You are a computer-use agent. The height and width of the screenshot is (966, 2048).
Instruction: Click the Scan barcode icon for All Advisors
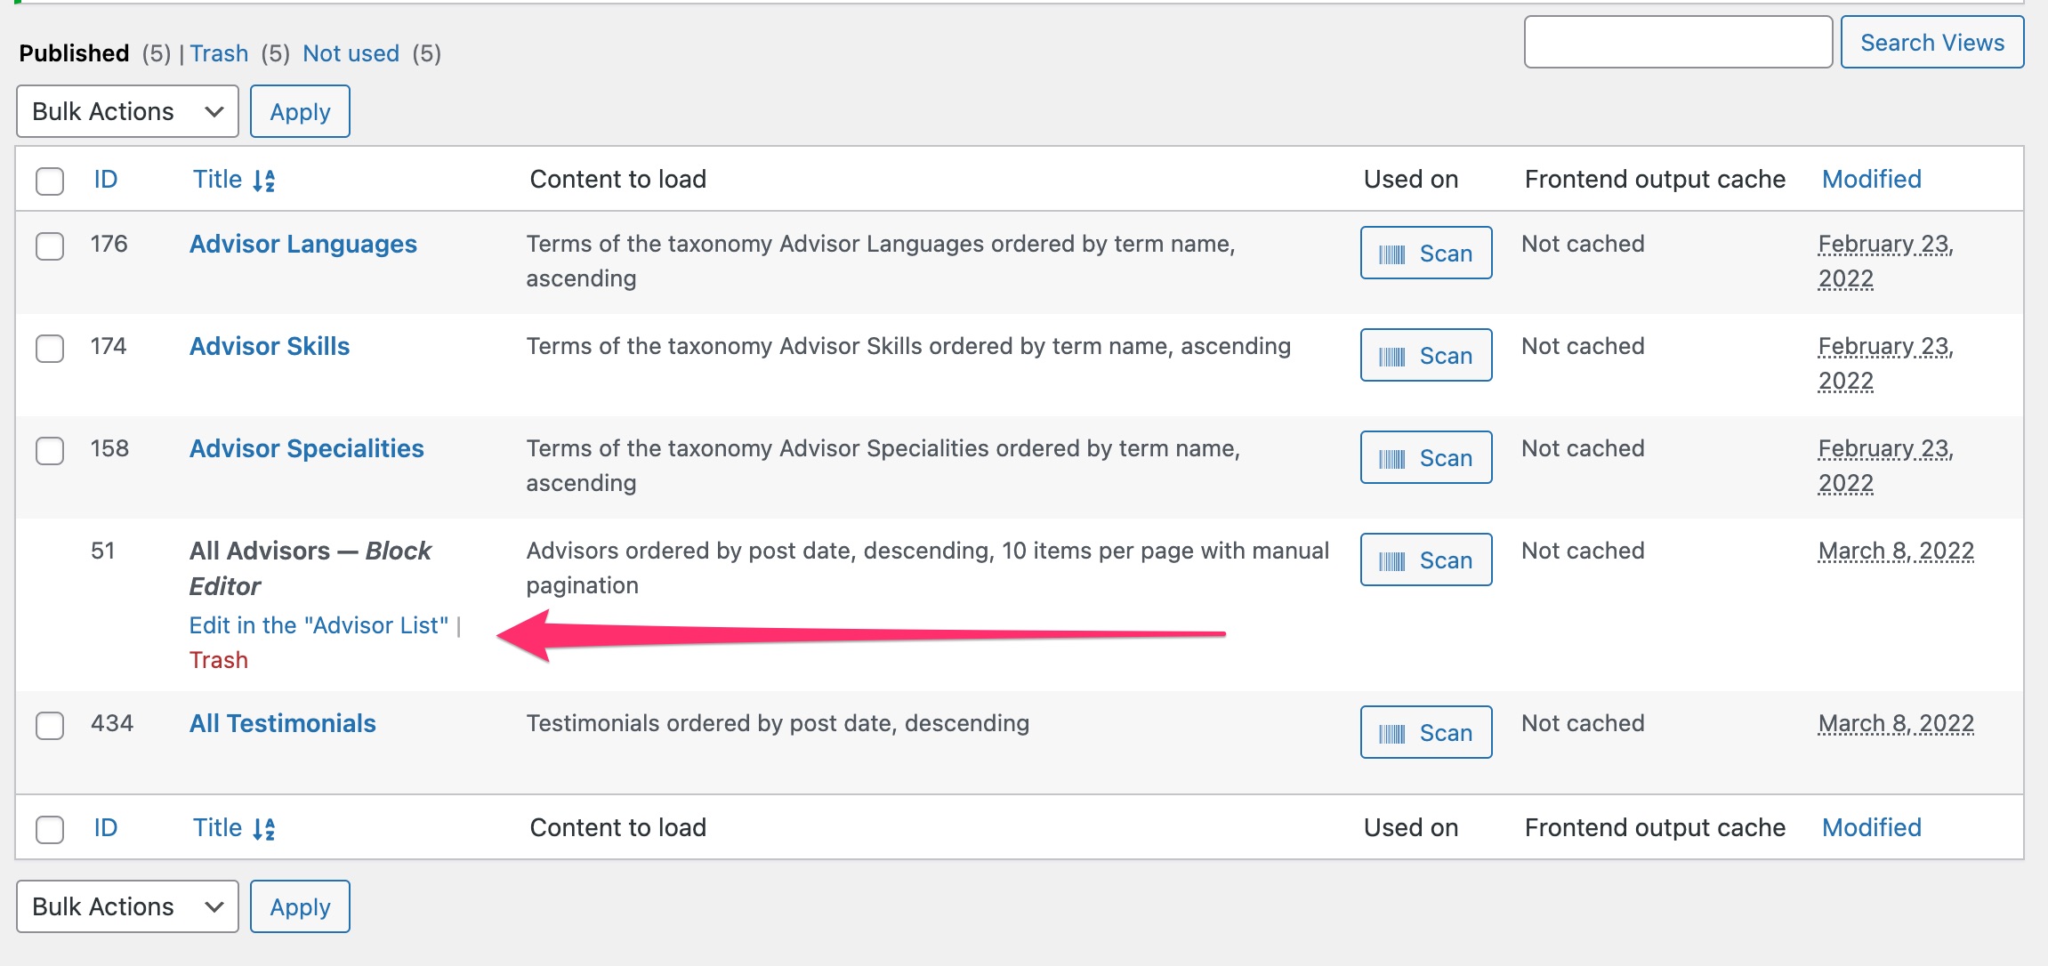[x=1391, y=561]
